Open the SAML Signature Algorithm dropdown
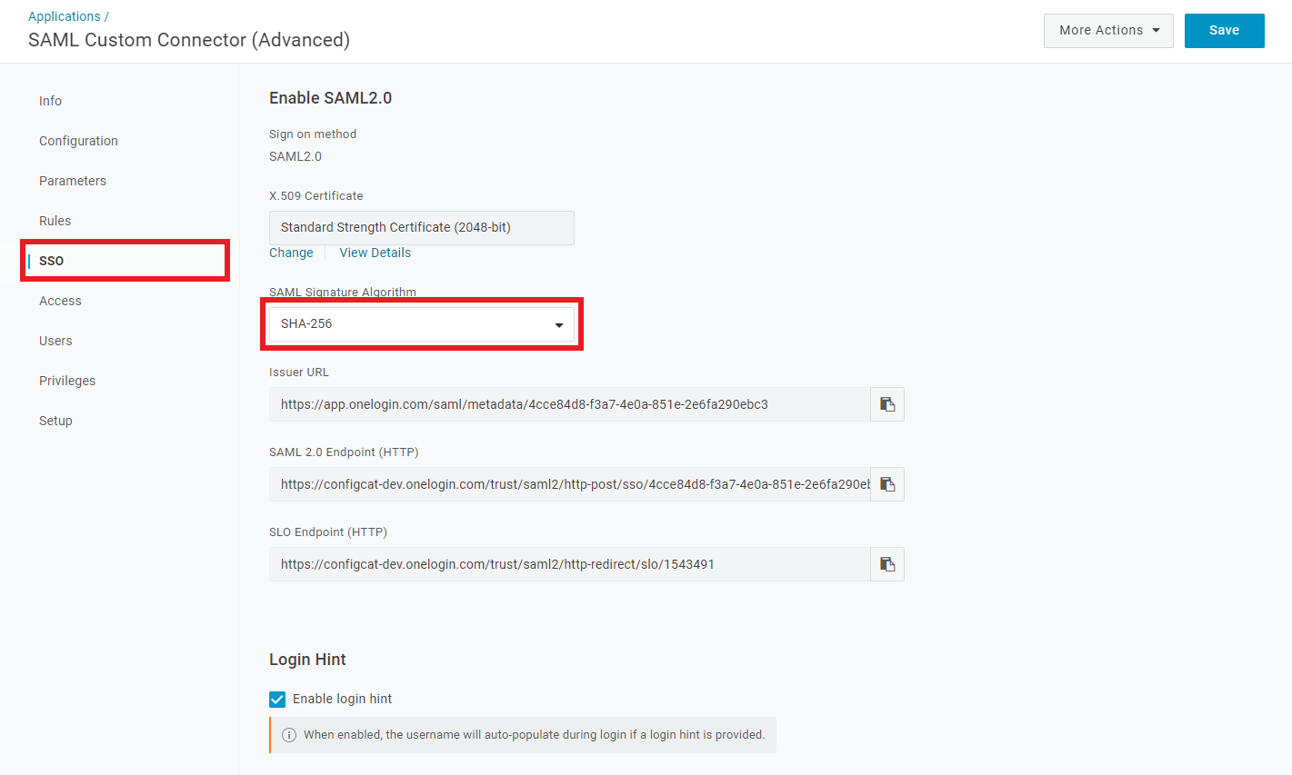The height and width of the screenshot is (775, 1292). (421, 323)
